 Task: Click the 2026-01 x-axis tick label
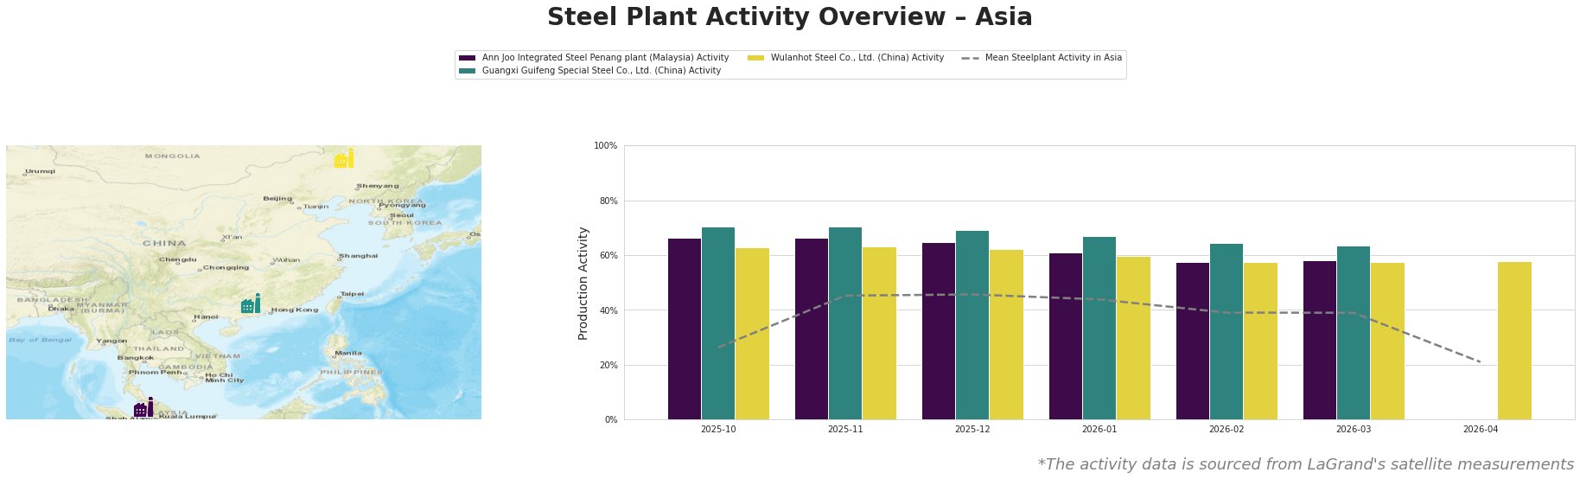1099,429
